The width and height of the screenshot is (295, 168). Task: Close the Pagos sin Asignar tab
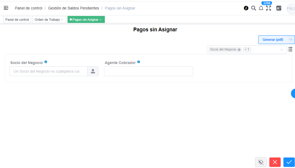coord(100,19)
